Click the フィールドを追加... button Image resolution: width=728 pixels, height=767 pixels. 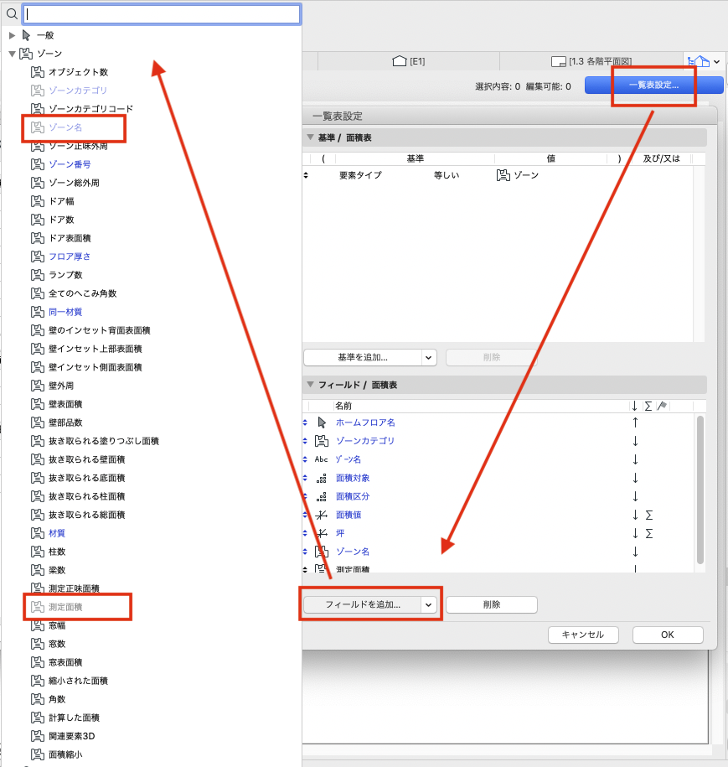pos(363,604)
